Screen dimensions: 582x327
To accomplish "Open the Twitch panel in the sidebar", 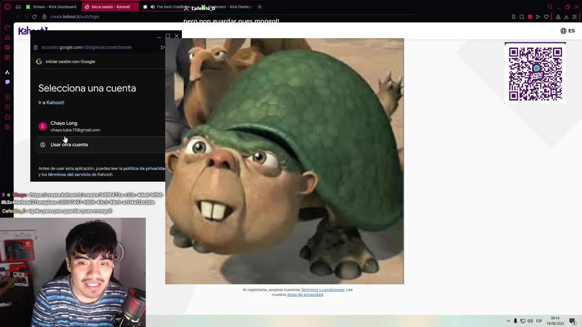I will click(7, 82).
